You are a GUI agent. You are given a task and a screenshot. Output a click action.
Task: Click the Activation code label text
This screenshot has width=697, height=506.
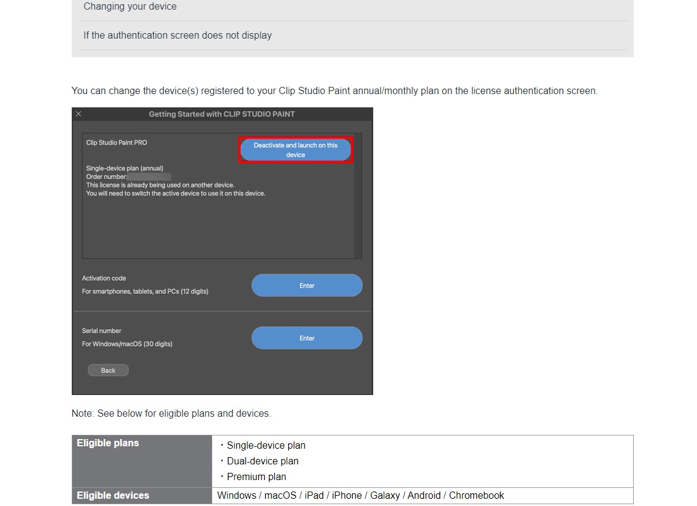click(104, 279)
